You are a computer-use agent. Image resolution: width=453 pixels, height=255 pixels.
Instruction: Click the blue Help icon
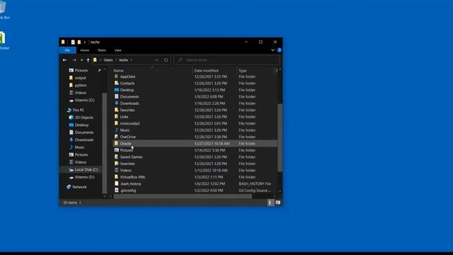pos(280,50)
